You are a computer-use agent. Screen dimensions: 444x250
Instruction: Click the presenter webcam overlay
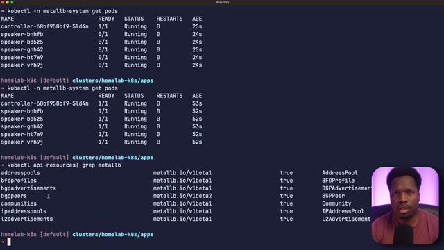[x=405, y=206]
